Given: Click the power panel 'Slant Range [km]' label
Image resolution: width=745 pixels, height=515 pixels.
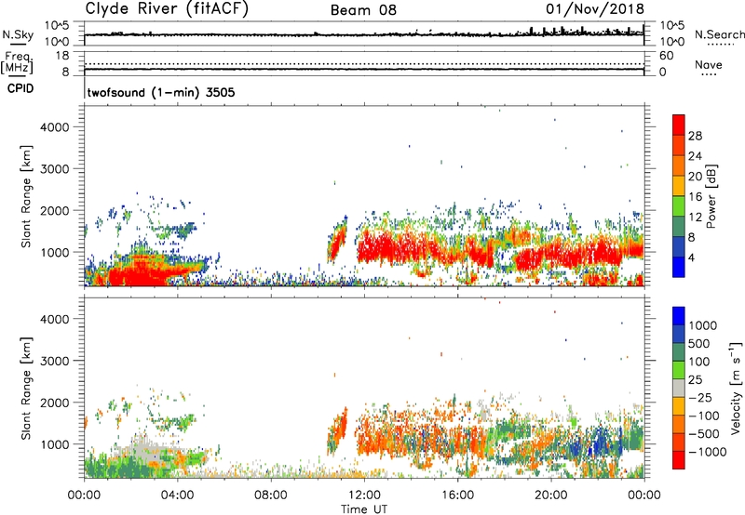Looking at the screenshot, I should coord(27,196).
